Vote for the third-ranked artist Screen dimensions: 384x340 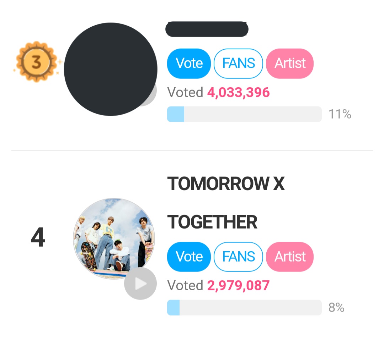tap(189, 64)
